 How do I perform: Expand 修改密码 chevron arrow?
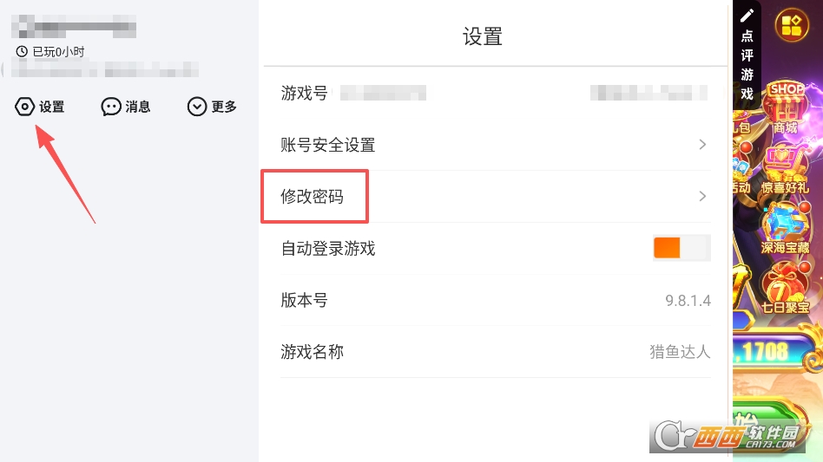tap(702, 197)
